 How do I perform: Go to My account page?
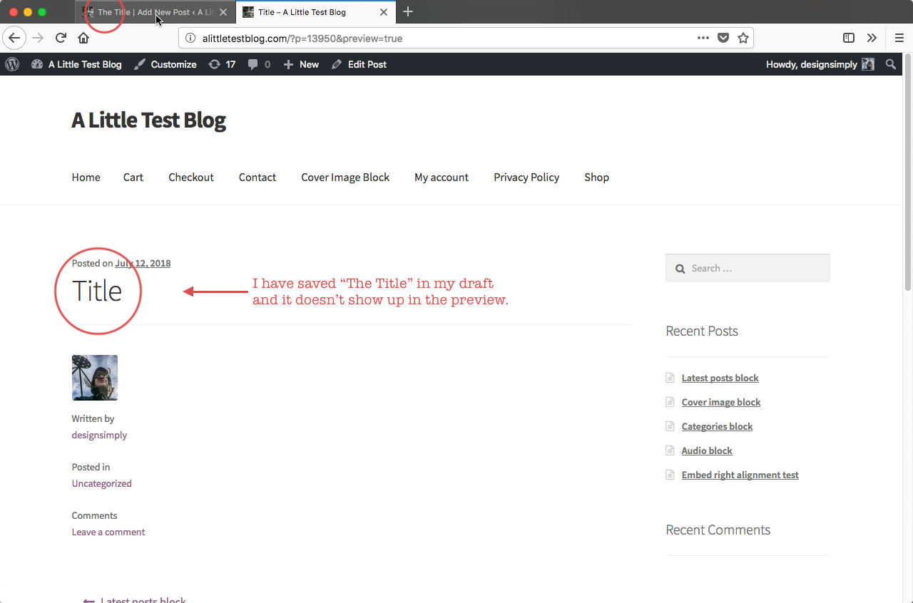pyautogui.click(x=442, y=177)
